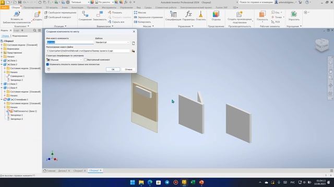Click the browse templates icon beside Standard.ipt
This screenshot has width=334, height=187.
134,43
